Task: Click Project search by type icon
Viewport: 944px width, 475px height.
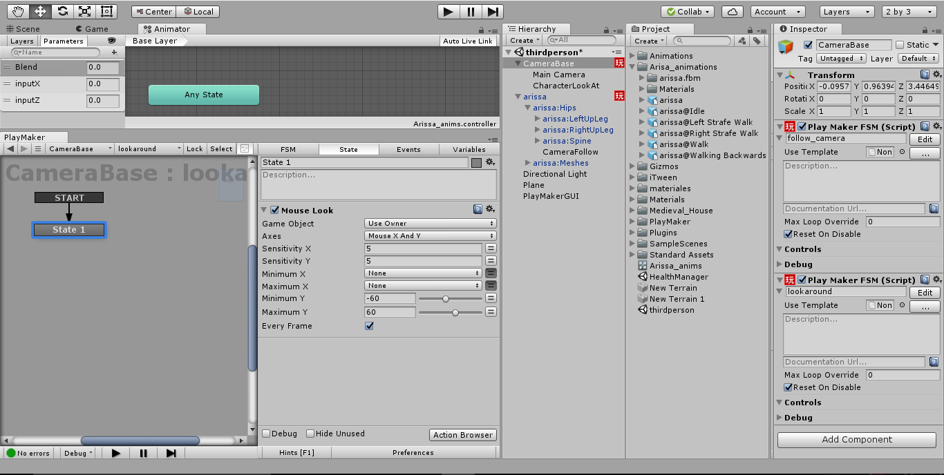Action: tap(743, 41)
